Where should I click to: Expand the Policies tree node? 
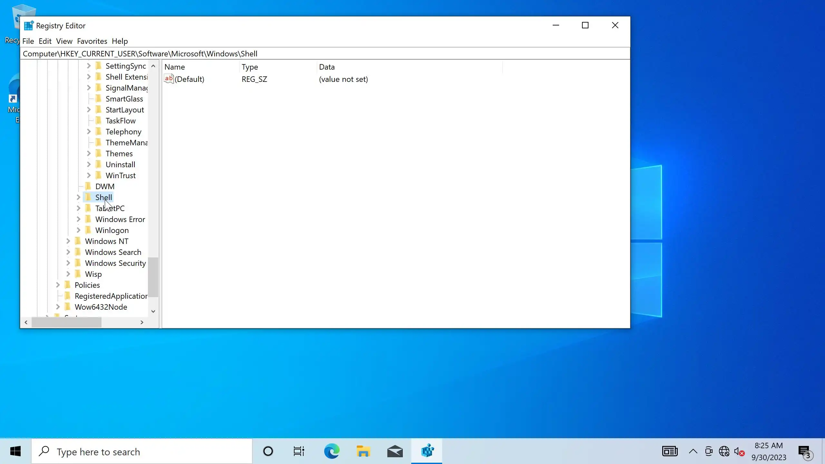[58, 285]
